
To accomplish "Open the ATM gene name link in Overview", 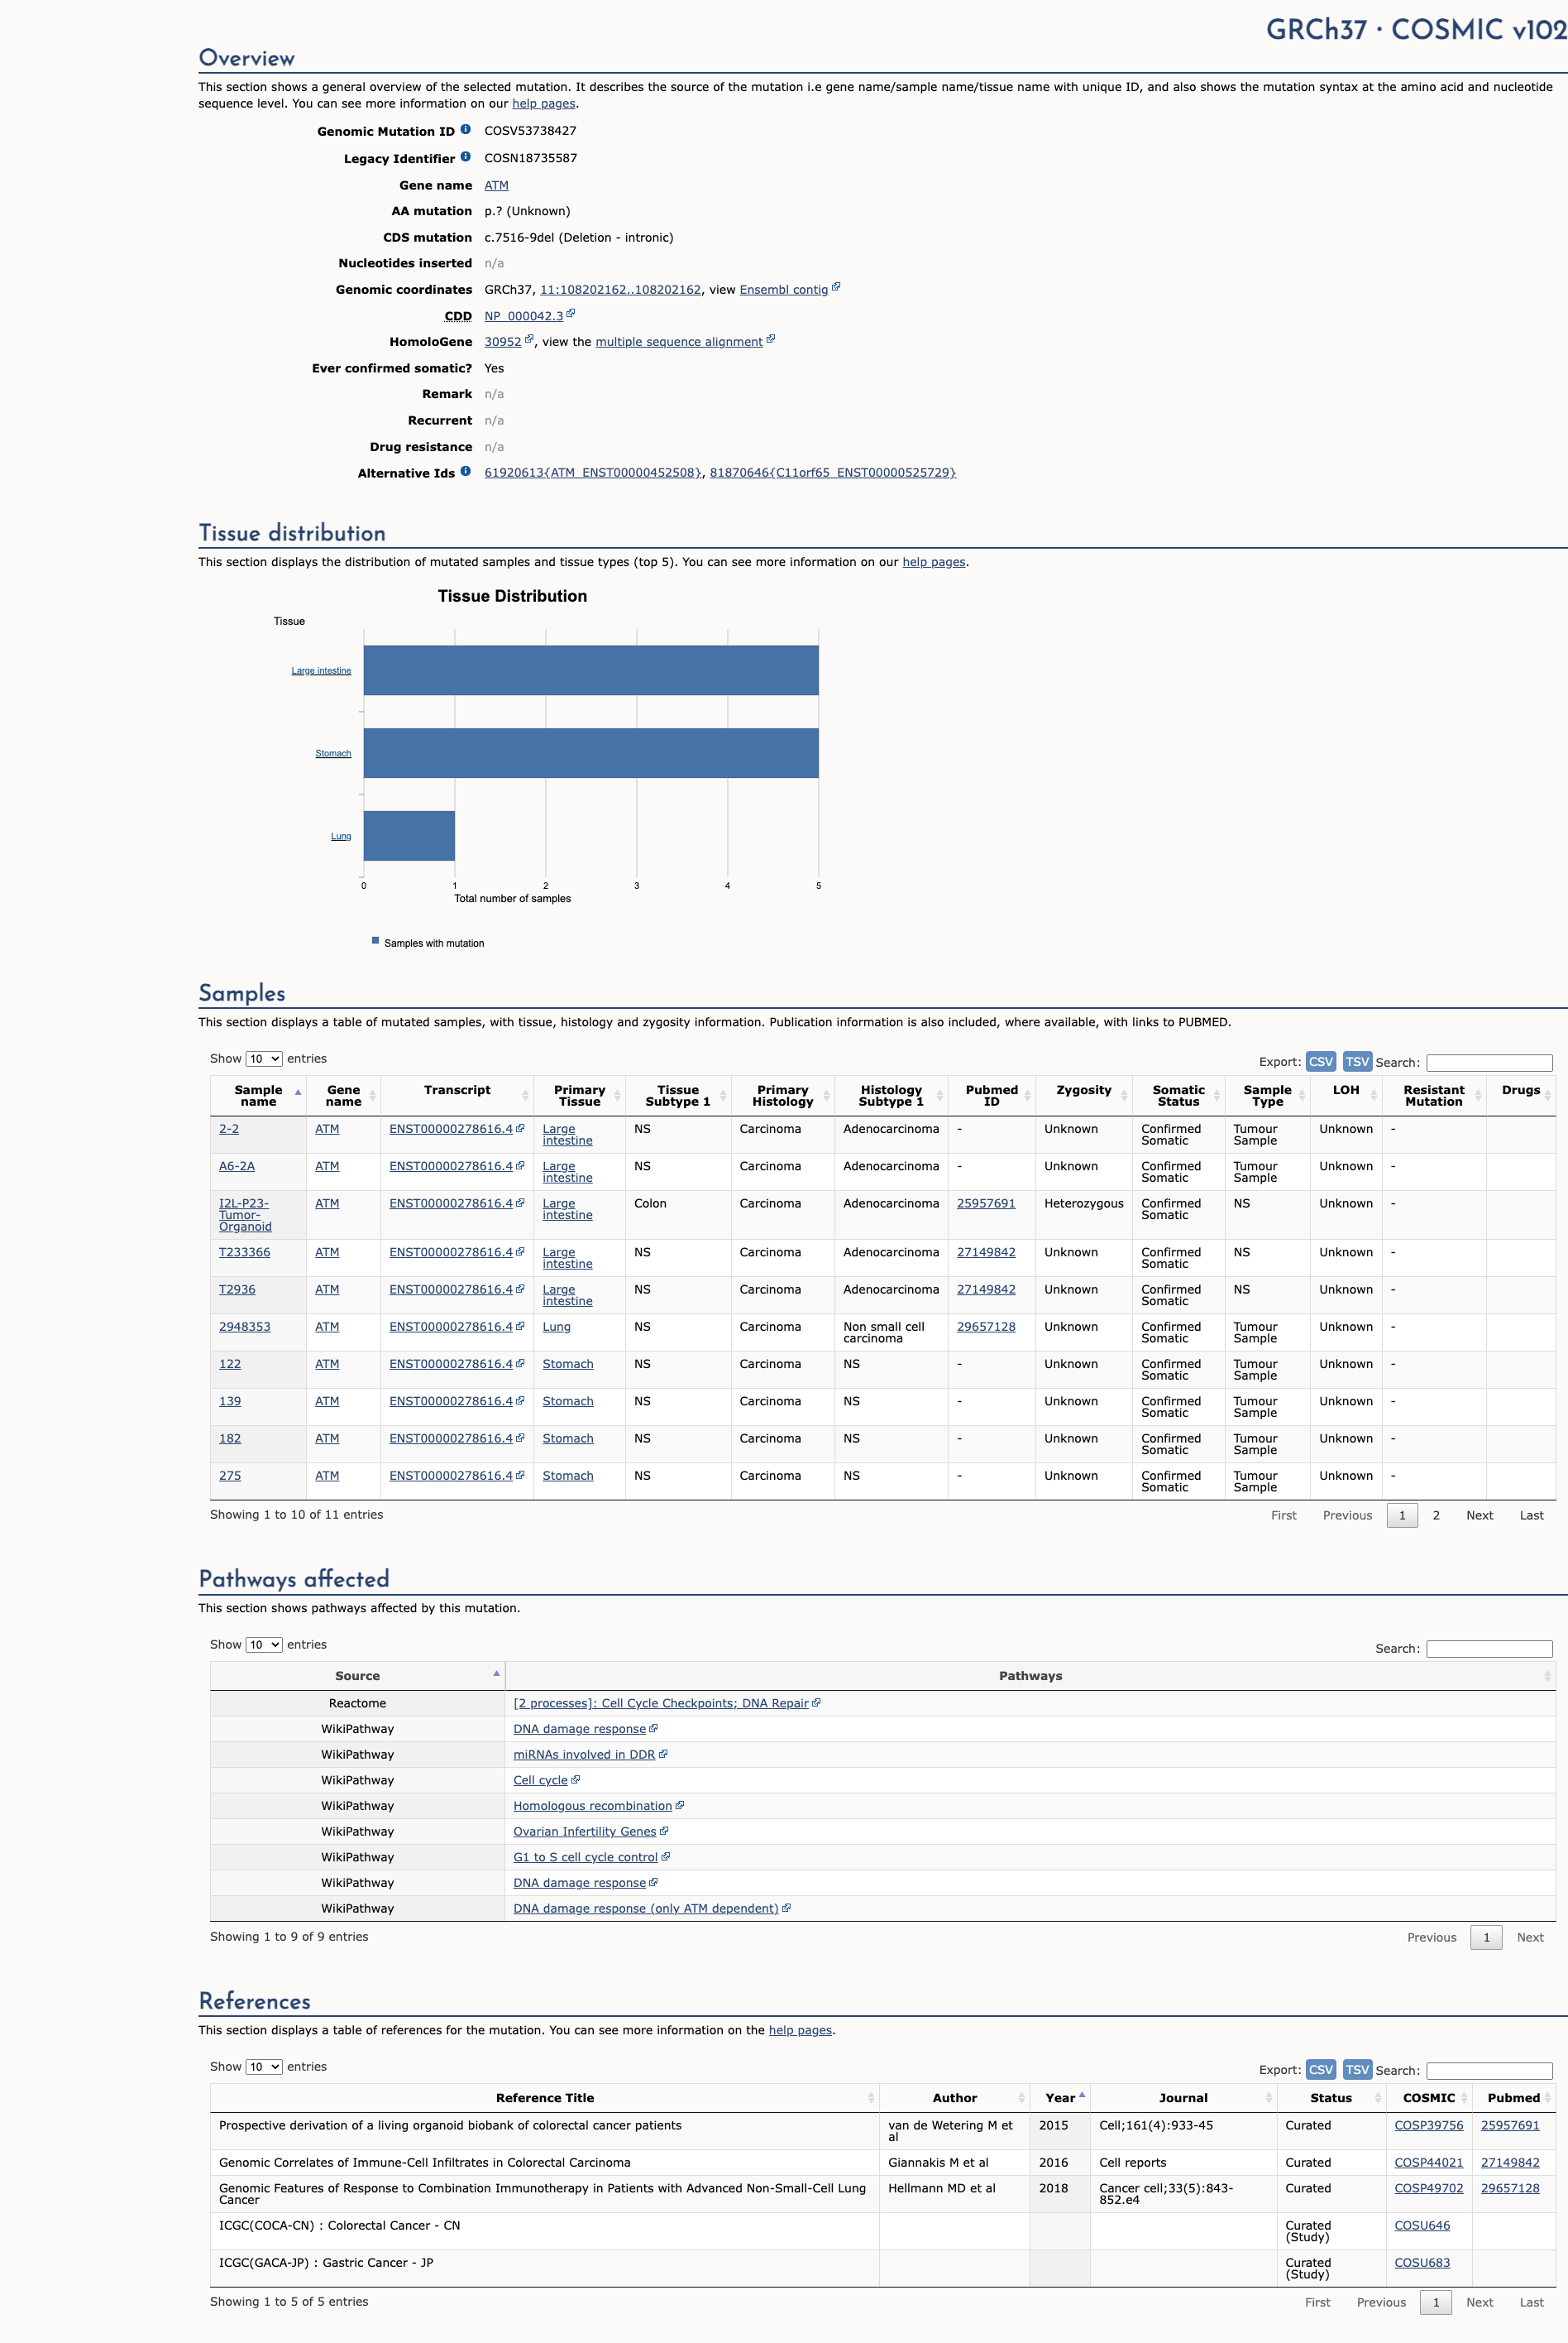I will (496, 185).
